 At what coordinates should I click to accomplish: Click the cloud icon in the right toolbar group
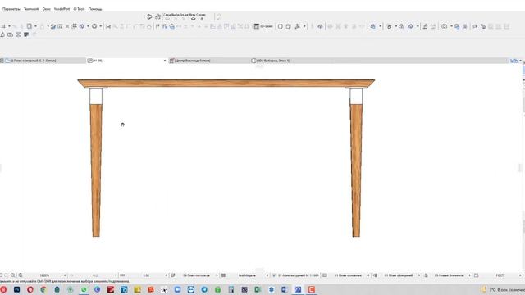pos(410,26)
